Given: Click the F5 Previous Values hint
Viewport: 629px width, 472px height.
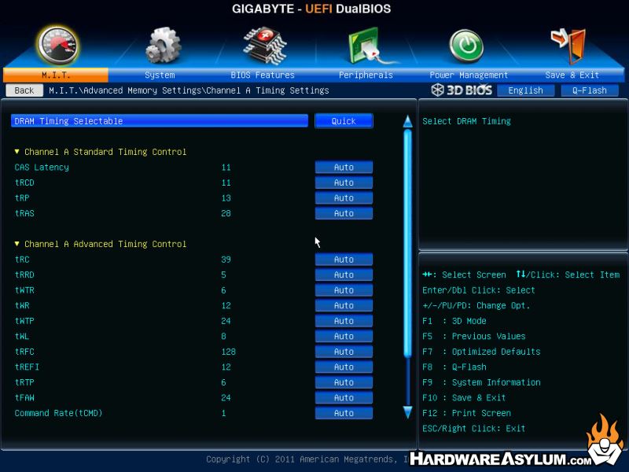Looking at the screenshot, I should click(x=474, y=336).
